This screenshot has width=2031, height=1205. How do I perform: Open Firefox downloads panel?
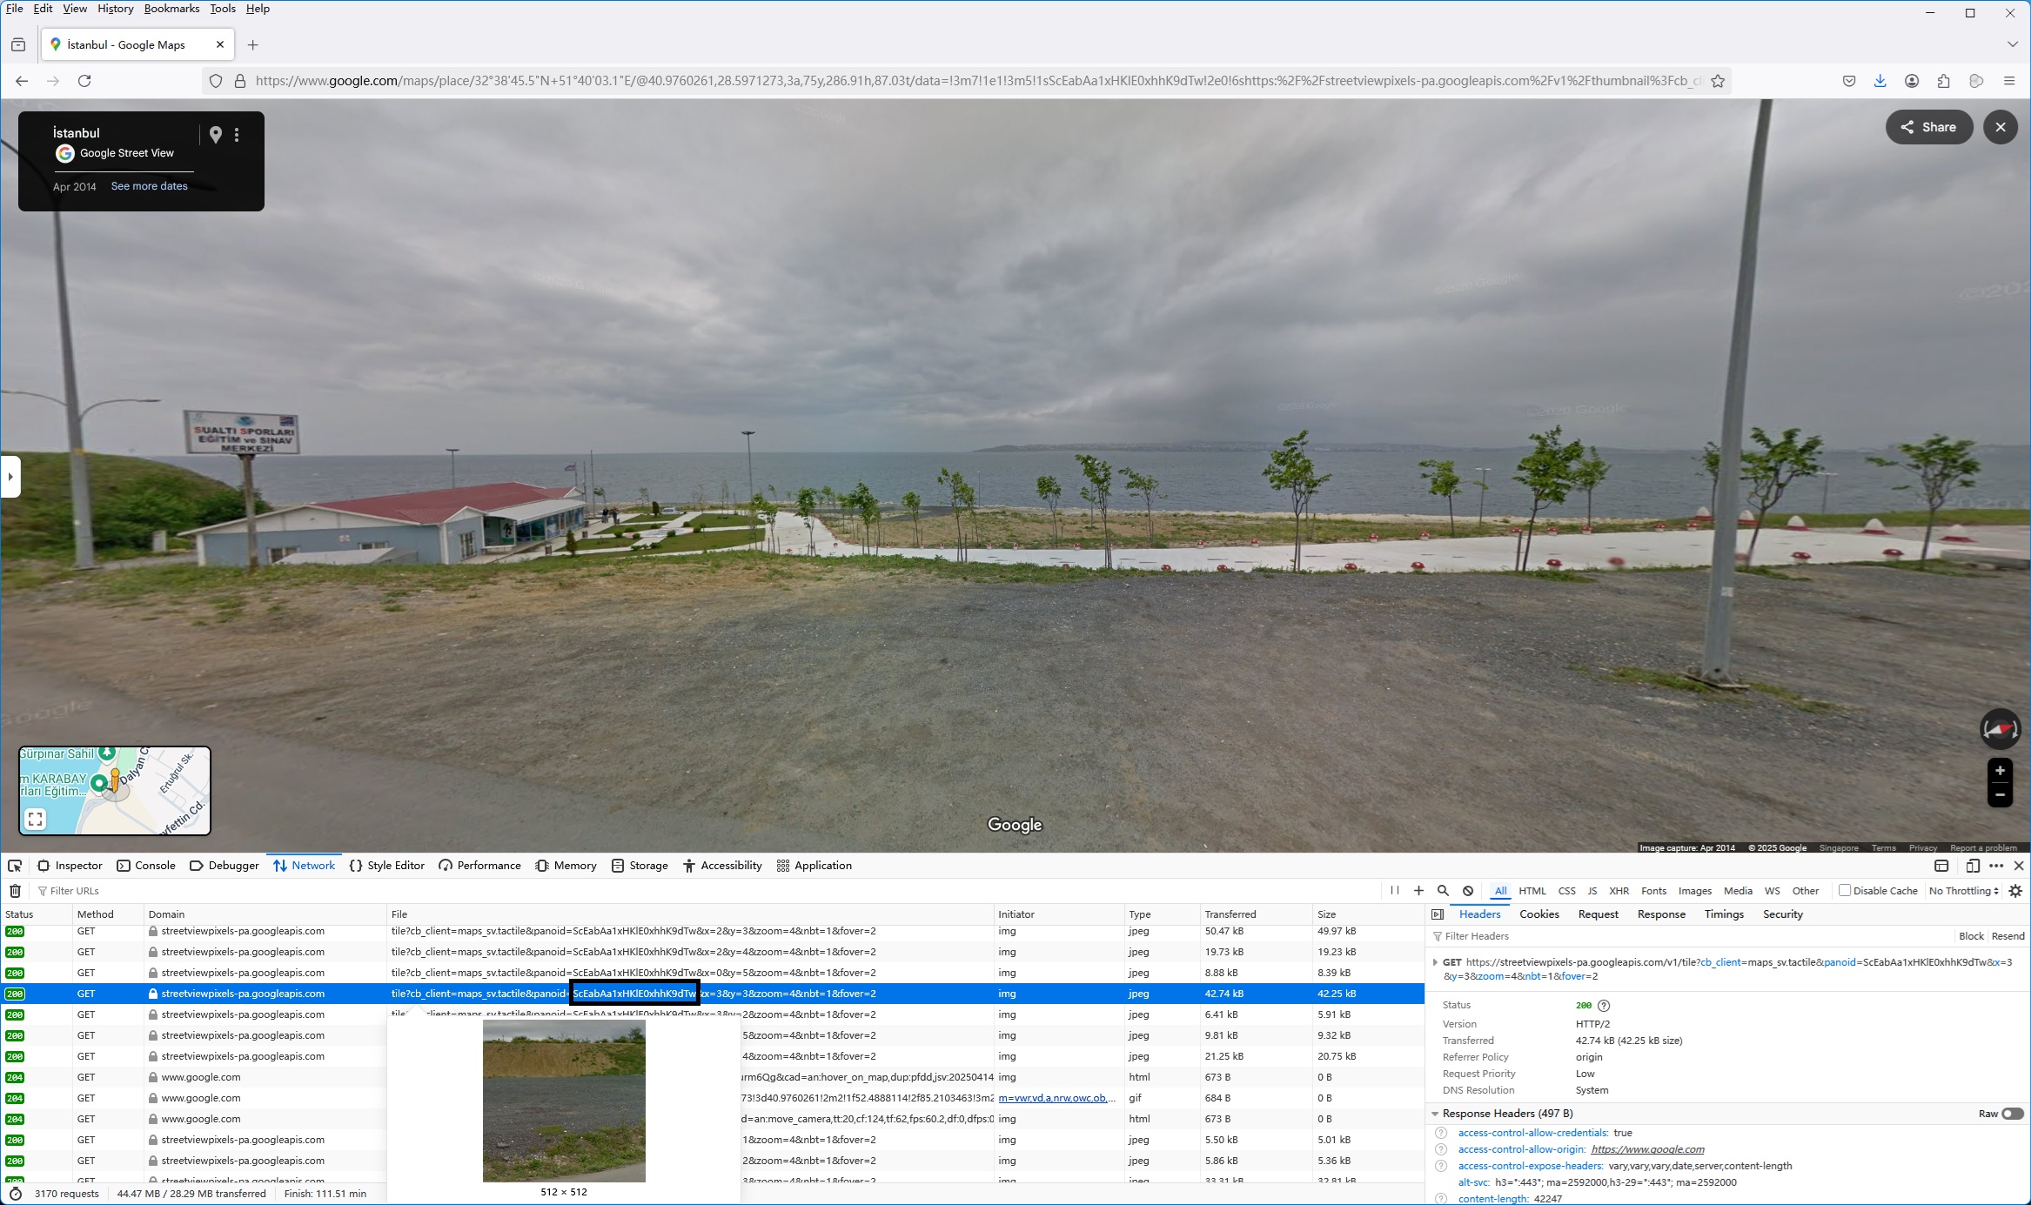point(1880,81)
